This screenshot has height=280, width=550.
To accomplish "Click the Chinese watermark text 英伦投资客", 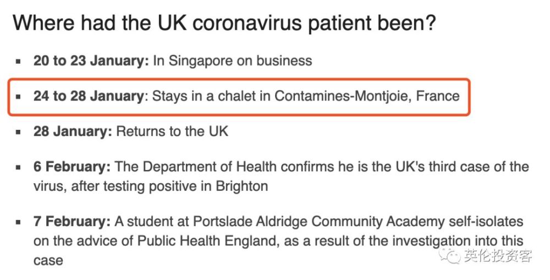I will point(498,255).
